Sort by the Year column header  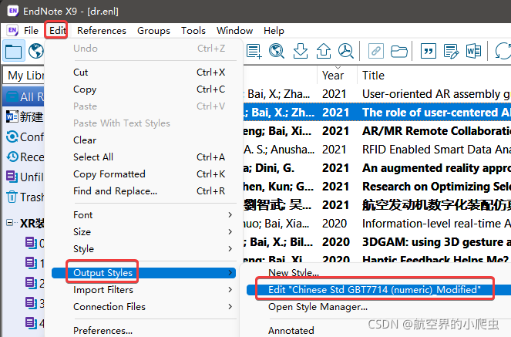(337, 76)
